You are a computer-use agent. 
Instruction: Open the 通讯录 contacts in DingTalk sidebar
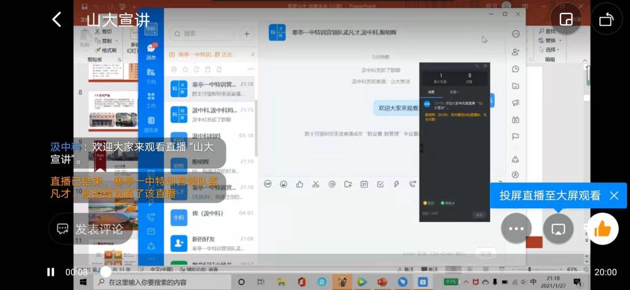[x=151, y=124]
